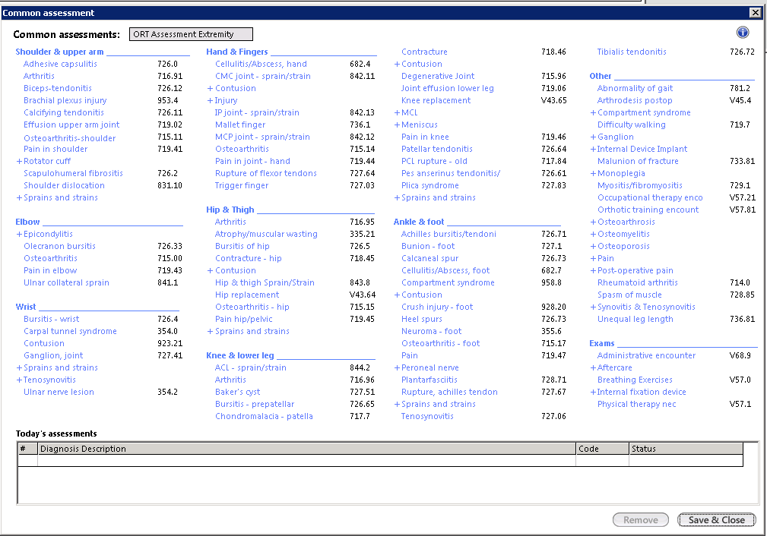Choose Knee replacement diagnosis

436,100
